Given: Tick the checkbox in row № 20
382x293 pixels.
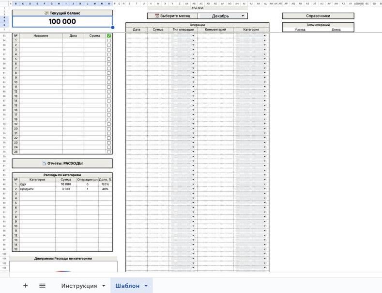Looking at the screenshot, I should 108,129.
